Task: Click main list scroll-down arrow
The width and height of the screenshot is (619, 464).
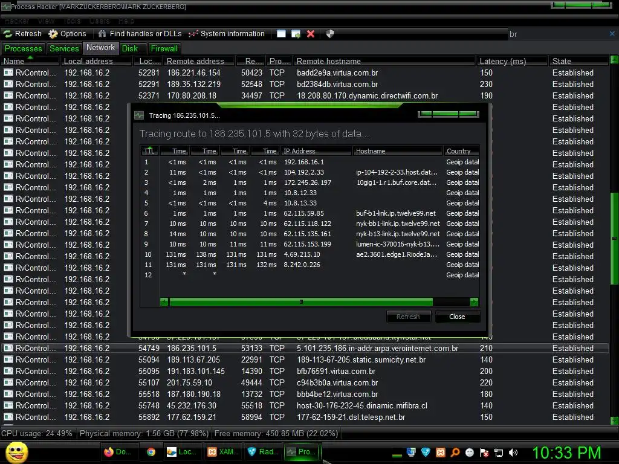Action: [614, 420]
